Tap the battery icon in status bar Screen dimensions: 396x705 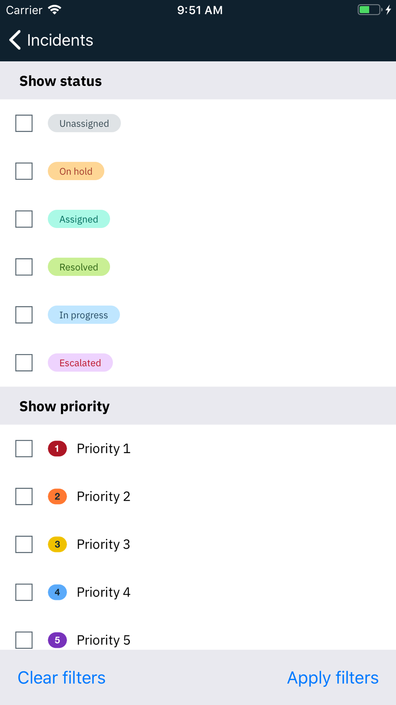[x=369, y=10]
